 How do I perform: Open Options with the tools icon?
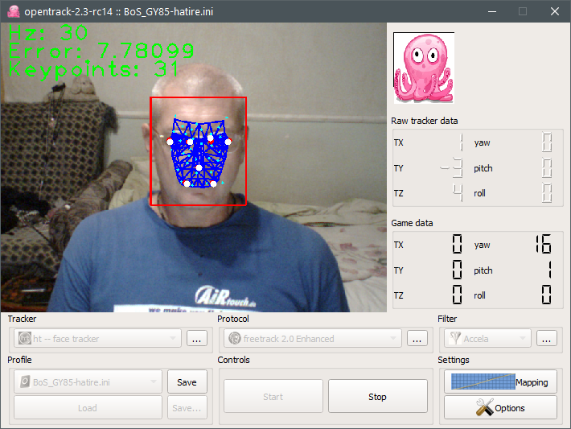tap(500, 408)
